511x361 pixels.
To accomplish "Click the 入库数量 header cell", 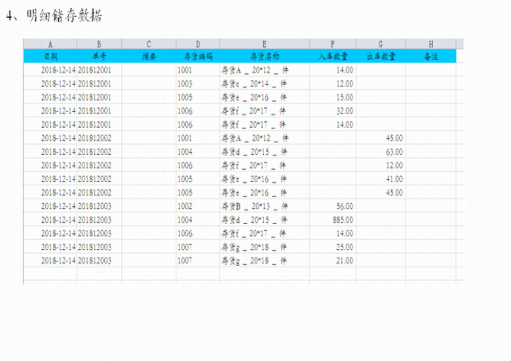I will pyautogui.click(x=333, y=56).
